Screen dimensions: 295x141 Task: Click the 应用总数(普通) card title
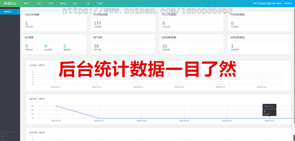(169, 37)
